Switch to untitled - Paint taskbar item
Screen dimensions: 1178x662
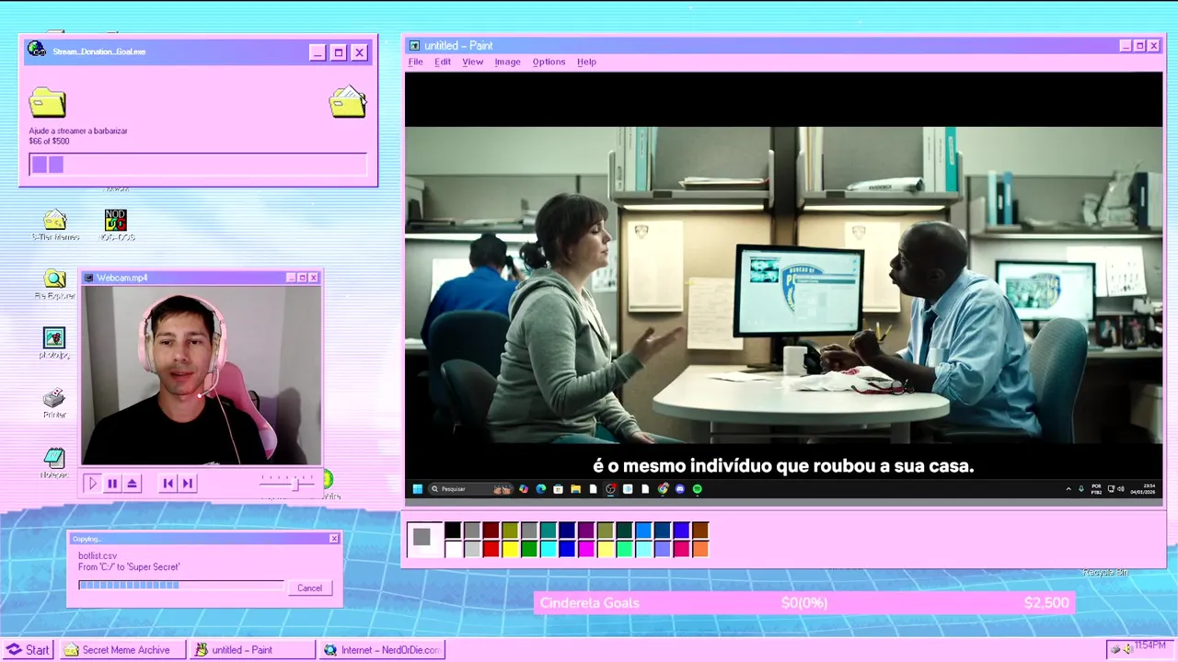point(253,650)
